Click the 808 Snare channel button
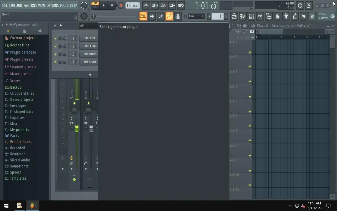337x211 pixels. click(x=88, y=62)
